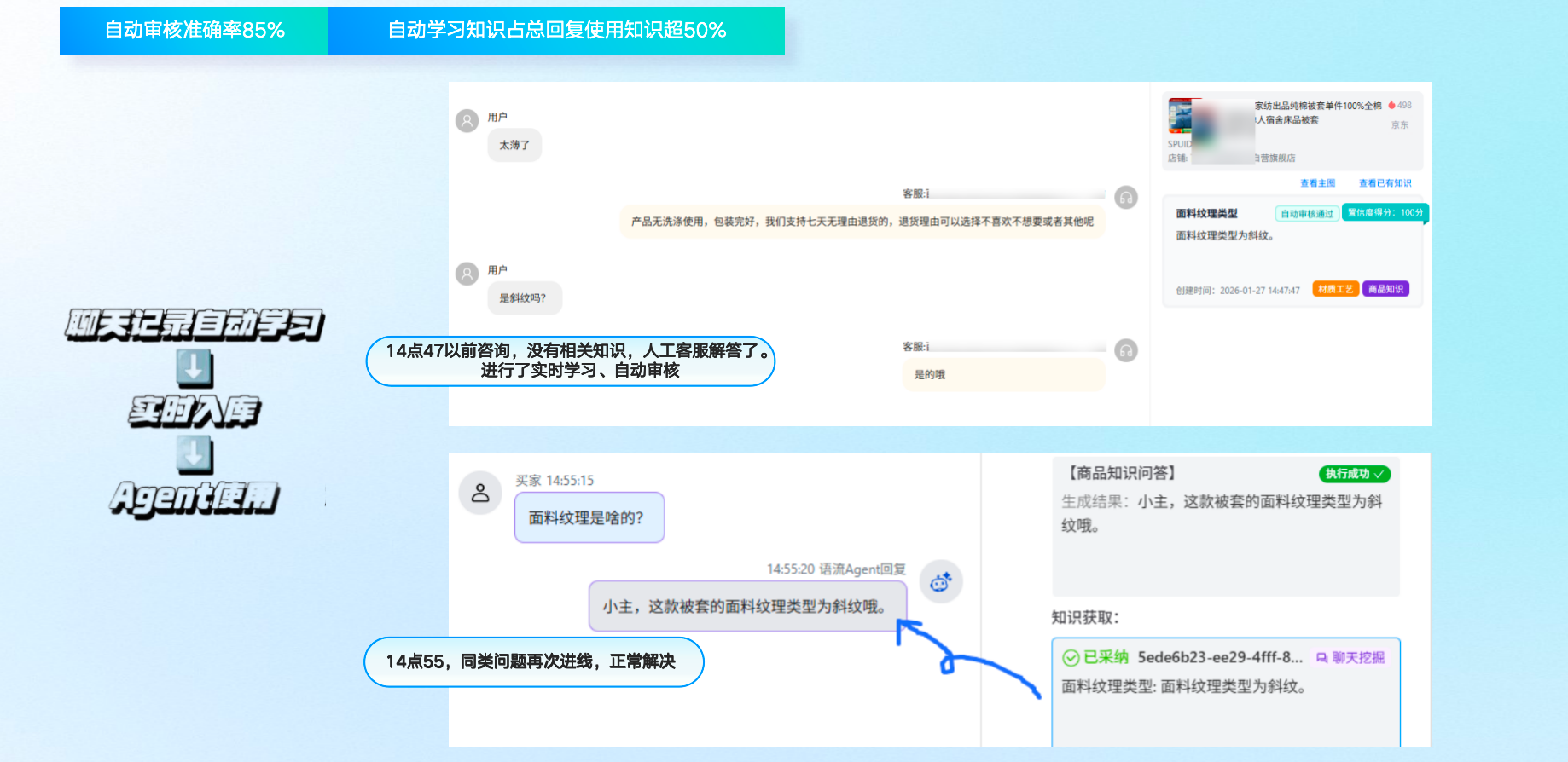Click the 聊天记录自动学习 heading
This screenshot has height=762, width=1568.
[195, 325]
